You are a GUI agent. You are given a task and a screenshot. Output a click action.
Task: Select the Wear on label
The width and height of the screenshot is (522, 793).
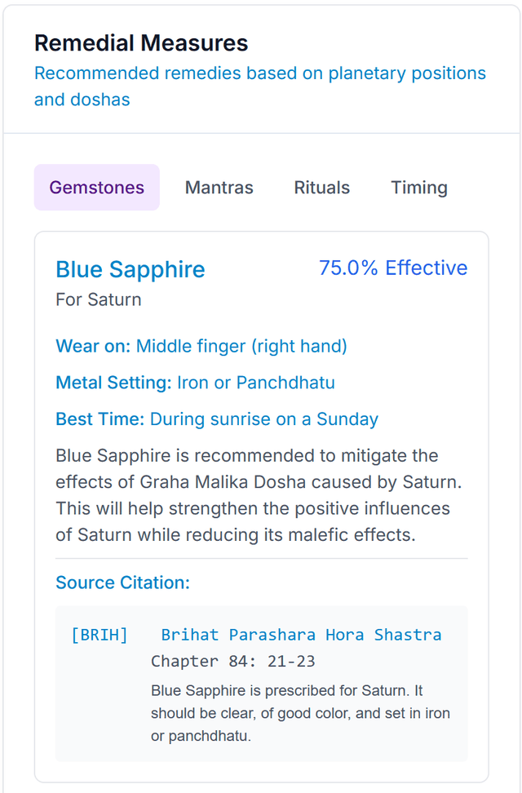pyautogui.click(x=82, y=346)
